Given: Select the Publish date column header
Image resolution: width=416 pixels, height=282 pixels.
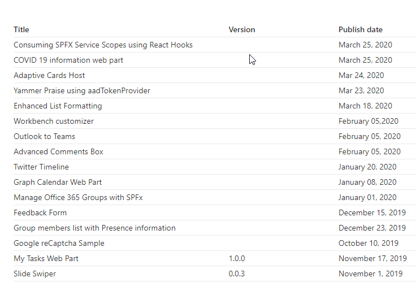Looking at the screenshot, I should [x=360, y=29].
